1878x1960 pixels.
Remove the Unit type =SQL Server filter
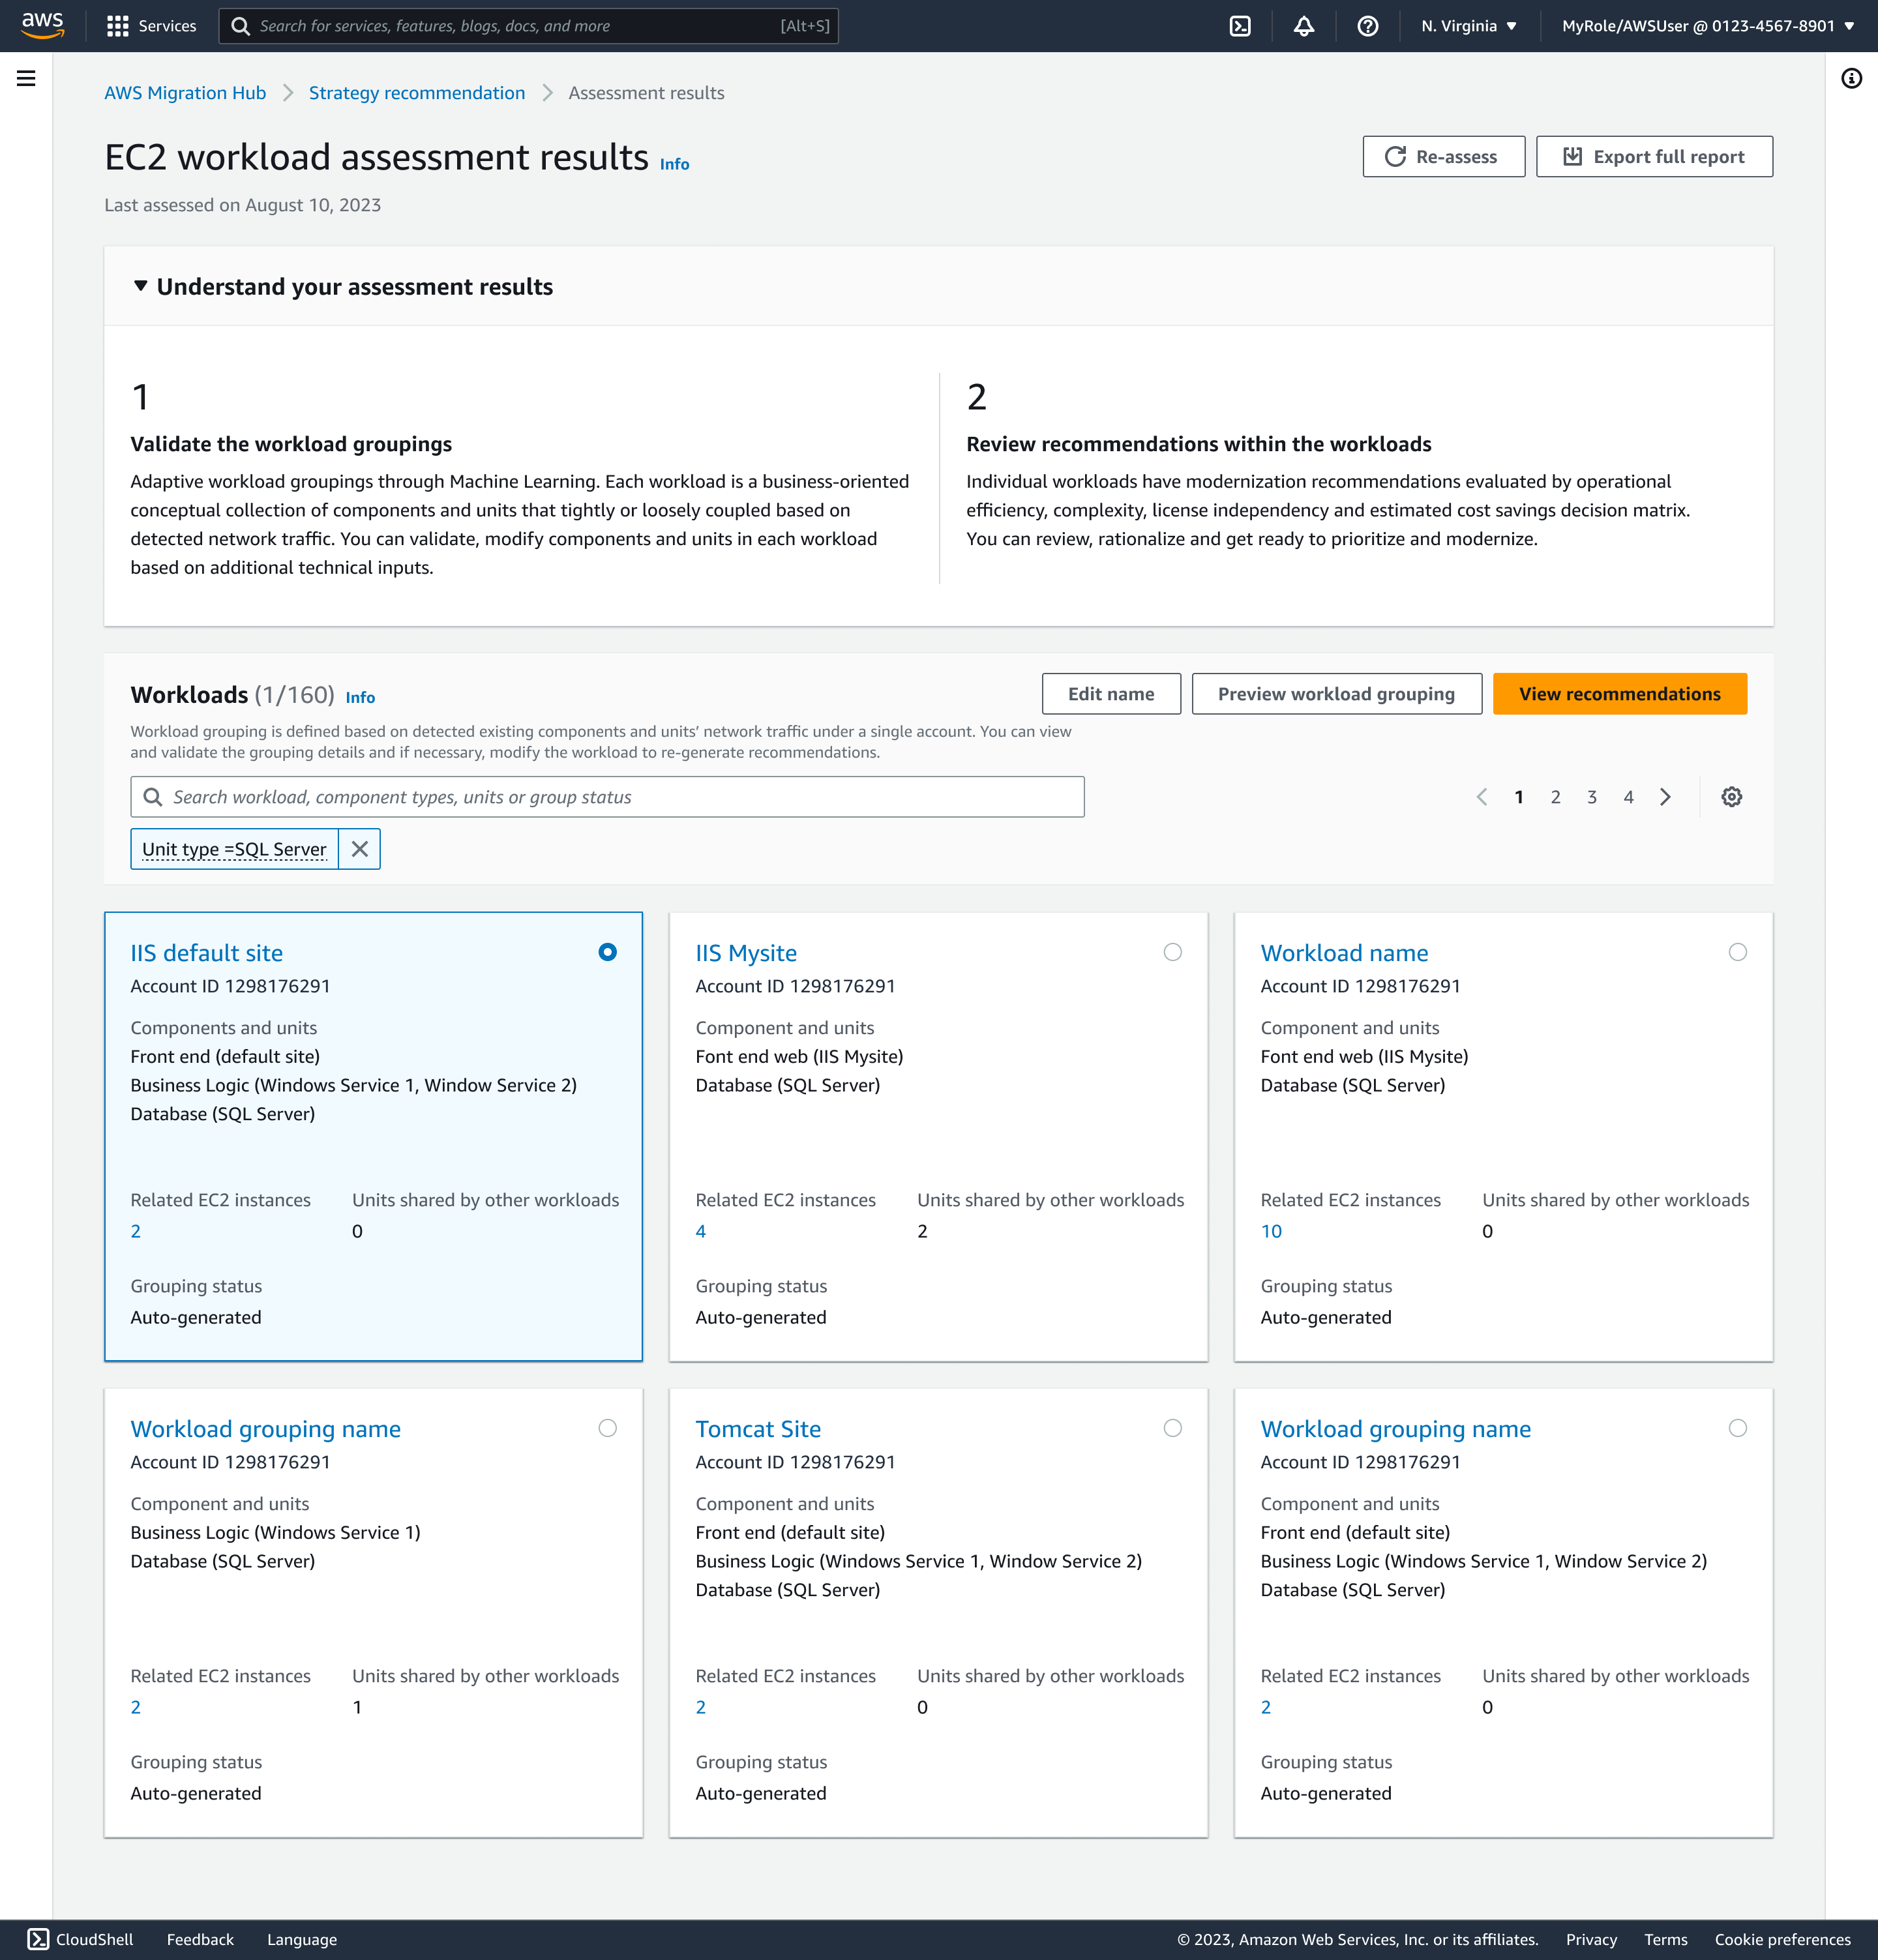360,849
